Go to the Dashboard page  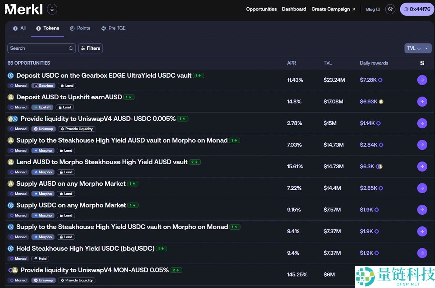(x=294, y=9)
